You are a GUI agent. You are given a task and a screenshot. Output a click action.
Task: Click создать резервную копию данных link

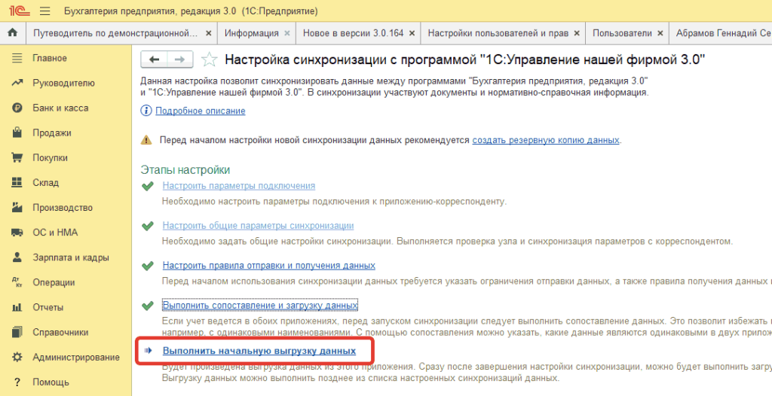click(x=546, y=140)
